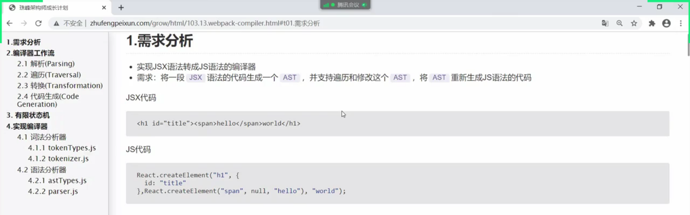Go back using the browser back arrow

[x=10, y=23]
